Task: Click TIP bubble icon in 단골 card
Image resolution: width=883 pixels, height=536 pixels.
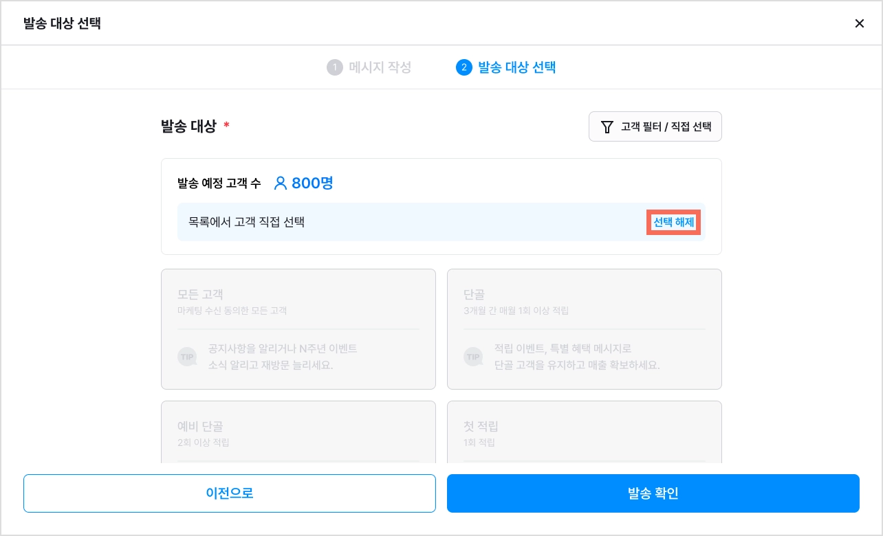Action: click(473, 357)
